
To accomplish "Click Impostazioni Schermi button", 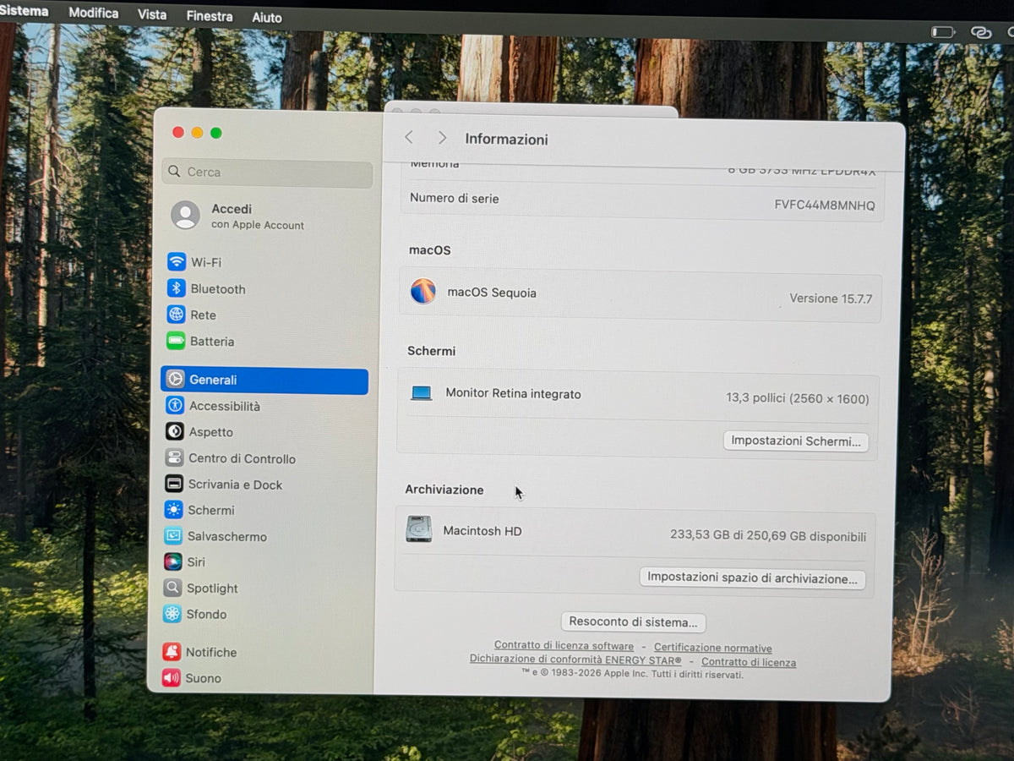I will point(796,441).
